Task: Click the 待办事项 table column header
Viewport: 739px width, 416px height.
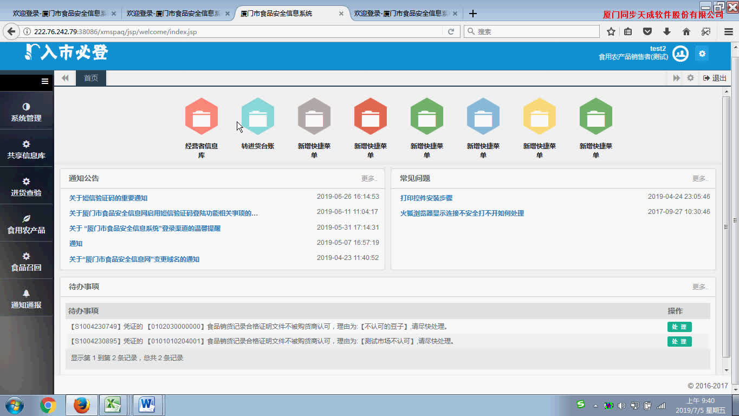Action: [83, 311]
